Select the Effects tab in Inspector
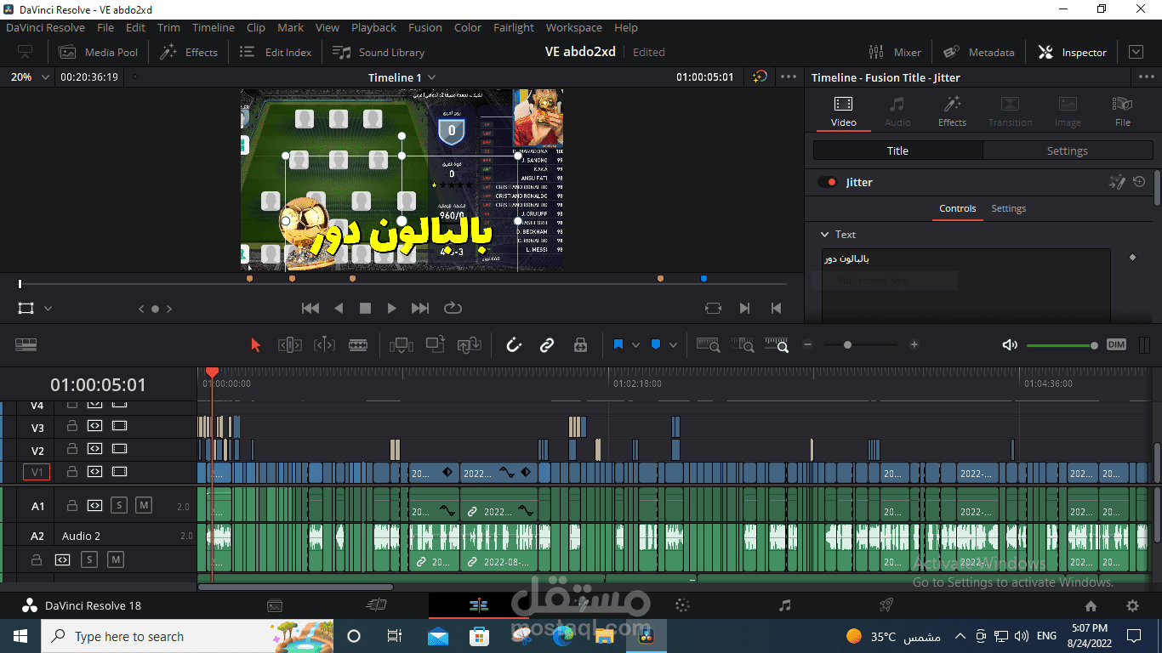The width and height of the screenshot is (1162, 653). click(x=952, y=111)
